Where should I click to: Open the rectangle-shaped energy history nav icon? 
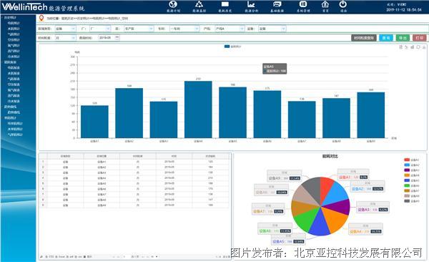click(x=225, y=4)
